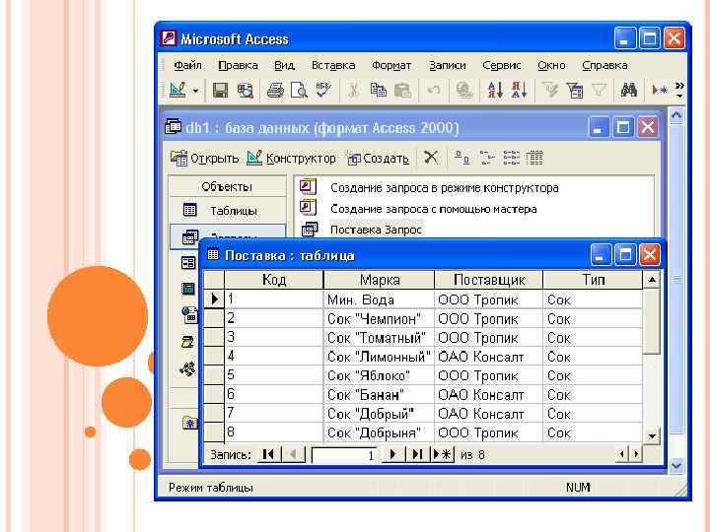The height and width of the screenshot is (532, 710).
Task: Go to previous record button
Action: click(294, 454)
